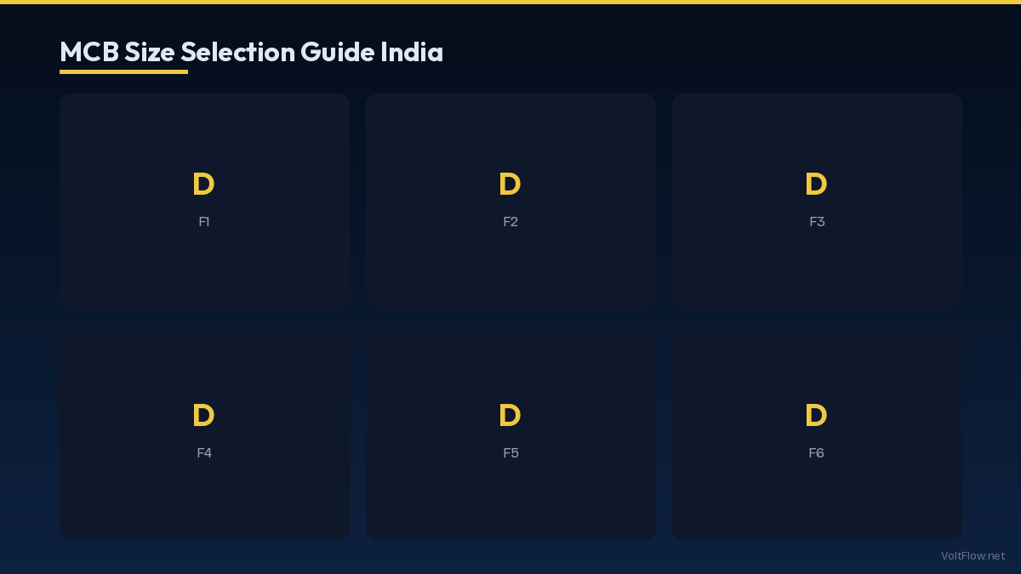1021x574 pixels.
Task: Click empty space at bottom of F3 card
Action: 817,281
